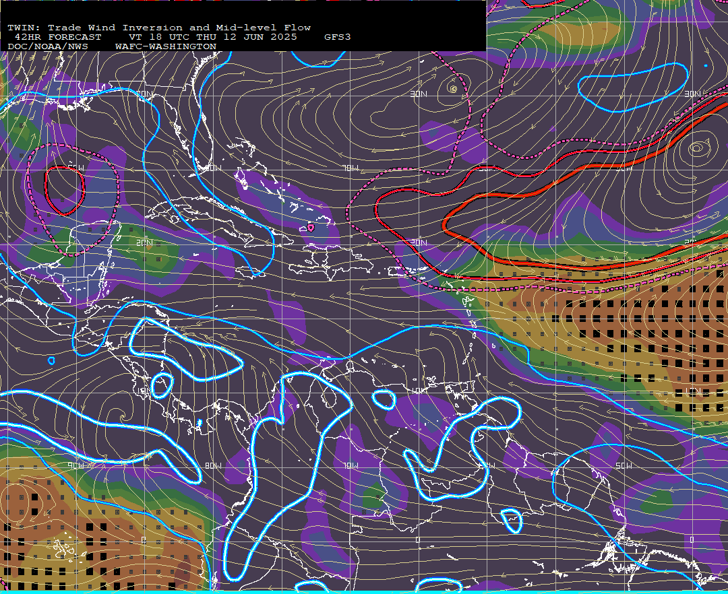728x594 pixels.
Task: Click the "50W" longitude label near the Amazon mouth
Action: pyautogui.click(x=624, y=465)
